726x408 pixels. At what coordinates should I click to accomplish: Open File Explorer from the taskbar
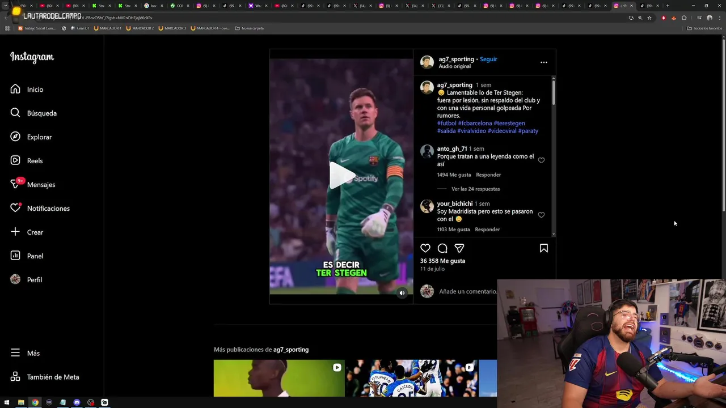click(x=21, y=402)
